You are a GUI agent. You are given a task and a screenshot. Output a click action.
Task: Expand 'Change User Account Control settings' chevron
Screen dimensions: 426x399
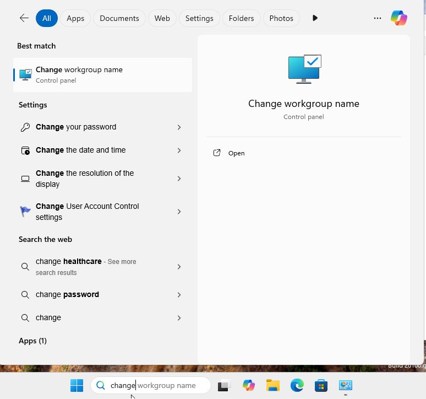click(x=179, y=212)
